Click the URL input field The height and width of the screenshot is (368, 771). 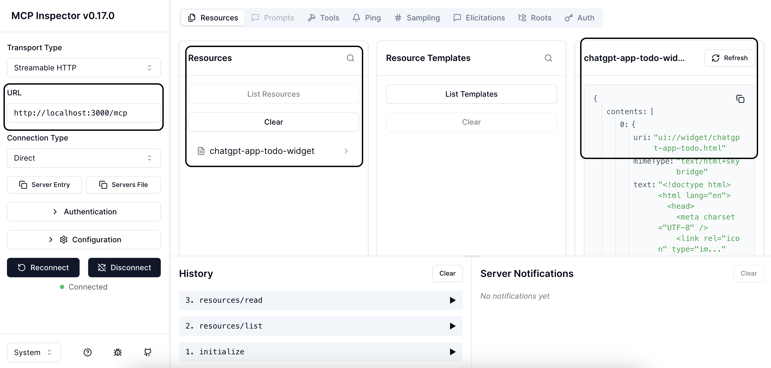click(84, 113)
